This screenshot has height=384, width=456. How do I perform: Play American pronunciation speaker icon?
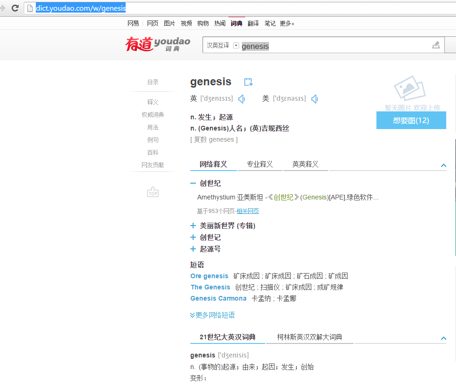(315, 99)
